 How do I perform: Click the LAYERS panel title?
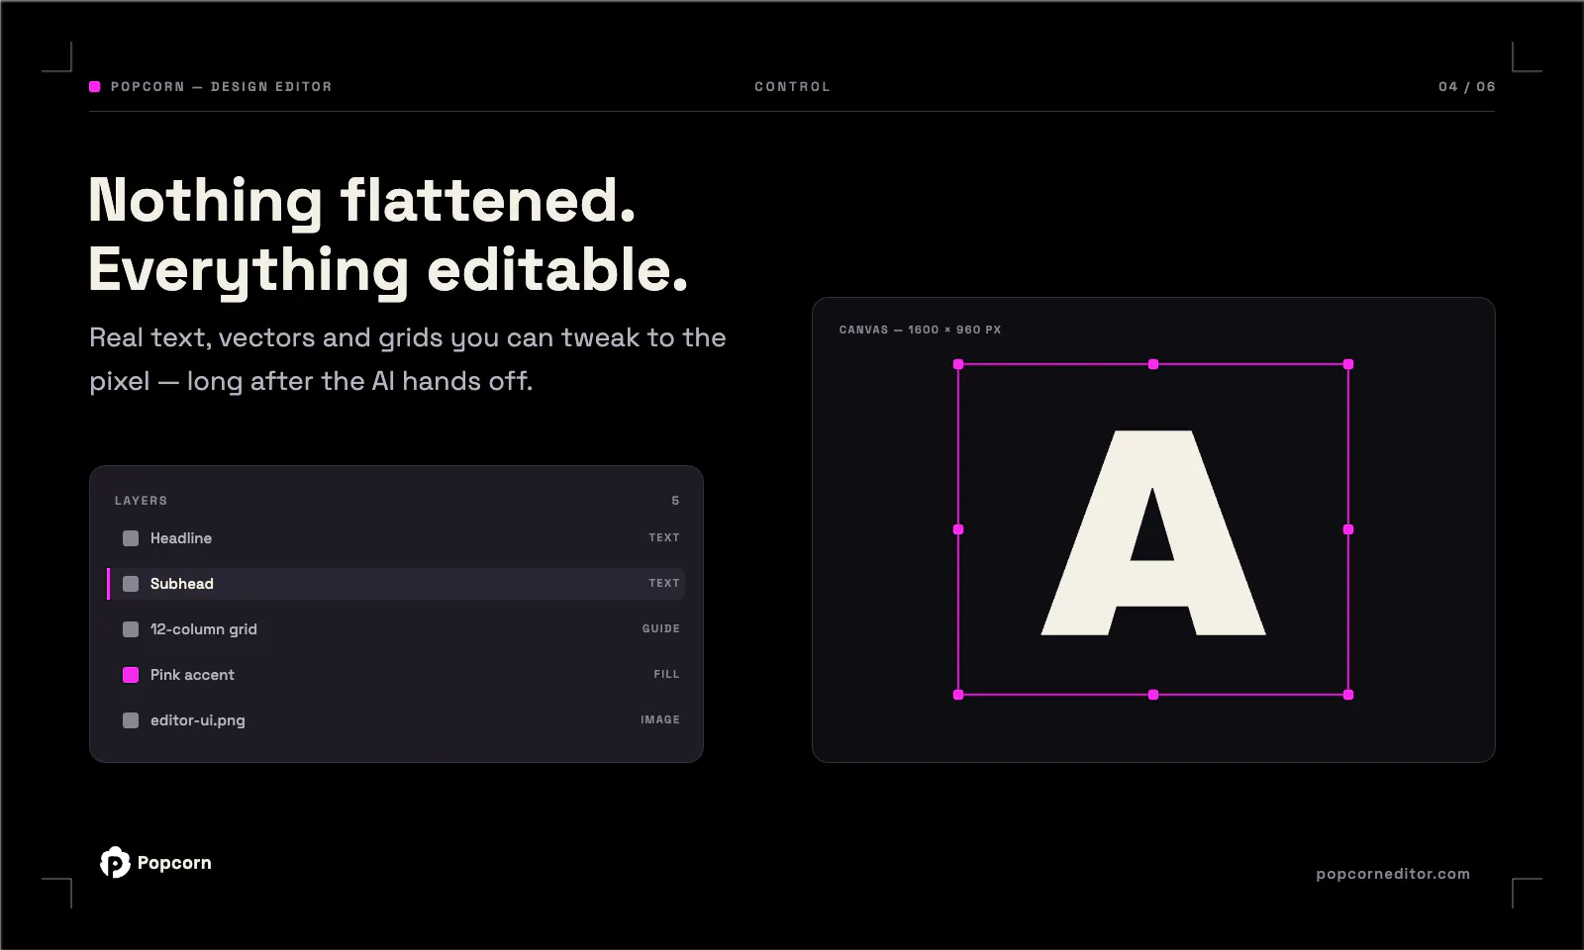(x=141, y=501)
